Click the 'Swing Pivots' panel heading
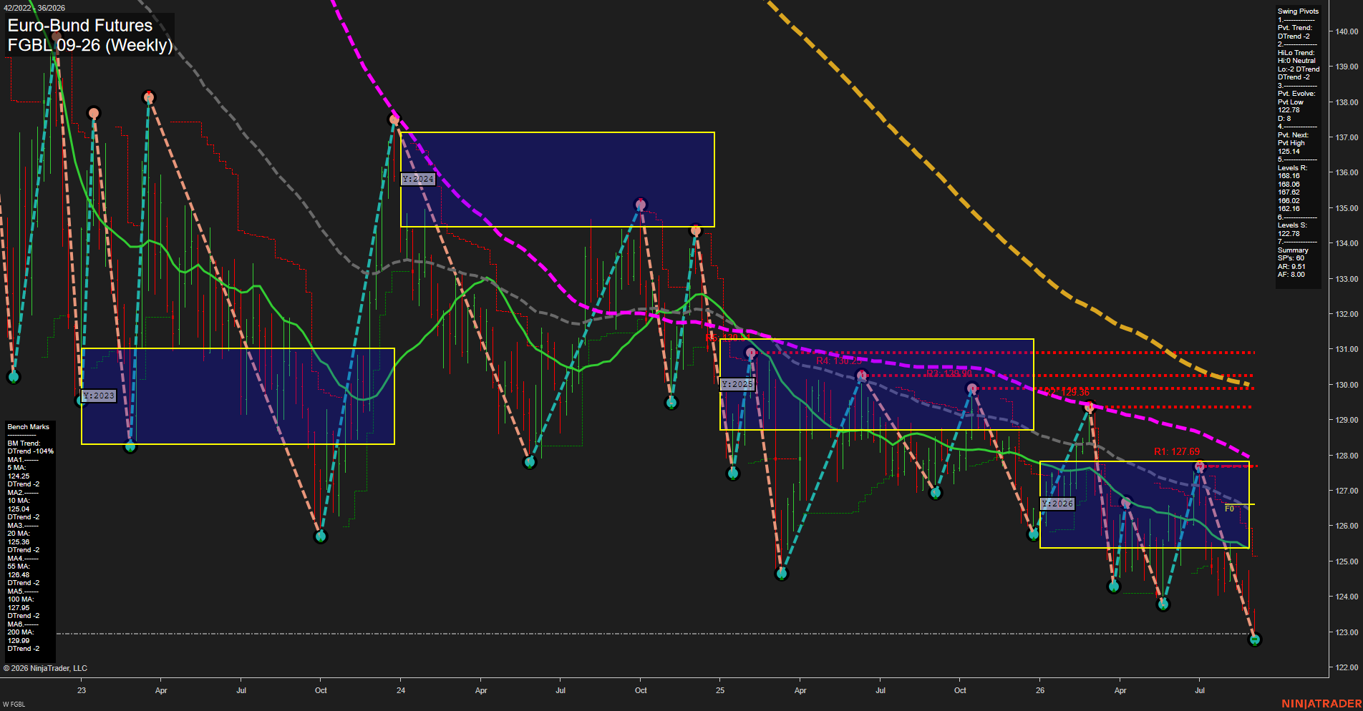The width and height of the screenshot is (1363, 711). point(1298,11)
